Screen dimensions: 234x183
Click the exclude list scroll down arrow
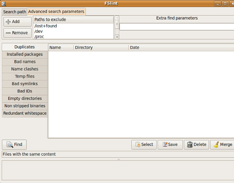[x=117, y=37]
